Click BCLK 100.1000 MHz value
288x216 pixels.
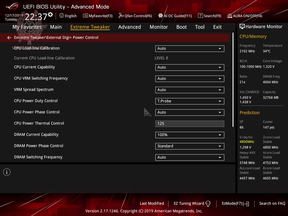250,66
